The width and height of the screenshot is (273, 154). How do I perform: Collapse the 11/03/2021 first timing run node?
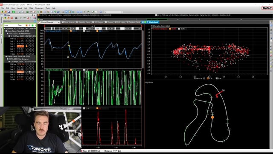click(8, 59)
